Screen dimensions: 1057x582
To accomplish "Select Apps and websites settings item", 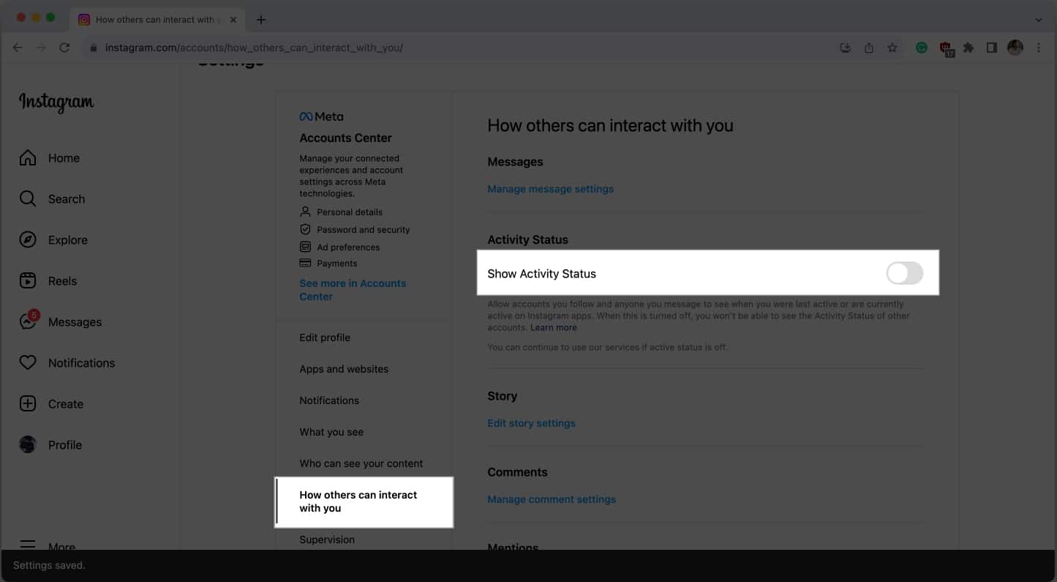I will point(344,369).
